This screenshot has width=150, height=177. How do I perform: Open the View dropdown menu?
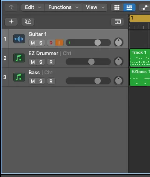point(95,7)
